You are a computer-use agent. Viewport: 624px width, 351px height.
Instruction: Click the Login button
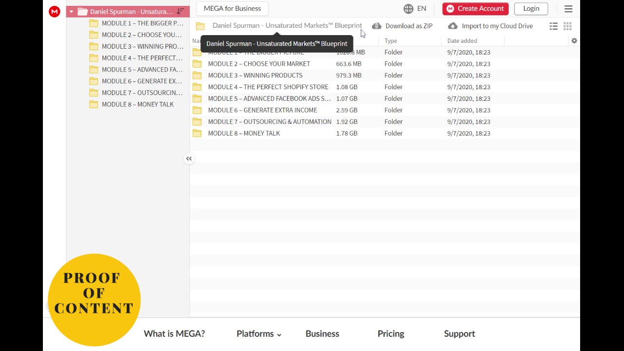(531, 9)
